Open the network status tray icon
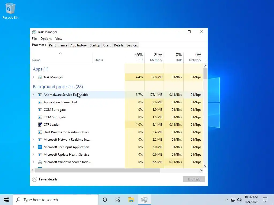The height and width of the screenshot is (205, 274). (x=233, y=200)
